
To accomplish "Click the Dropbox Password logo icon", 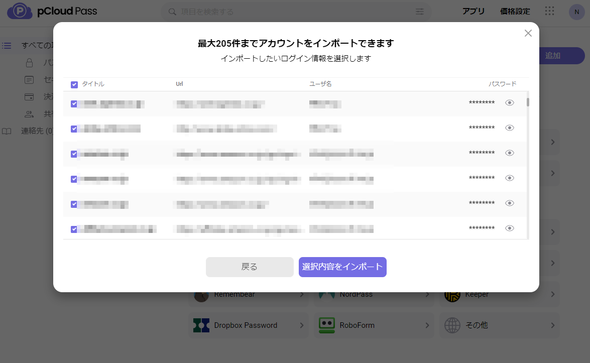I will 201,325.
